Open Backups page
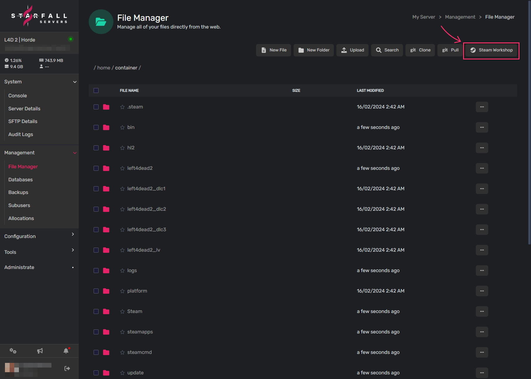The width and height of the screenshot is (531, 379). coord(18,192)
